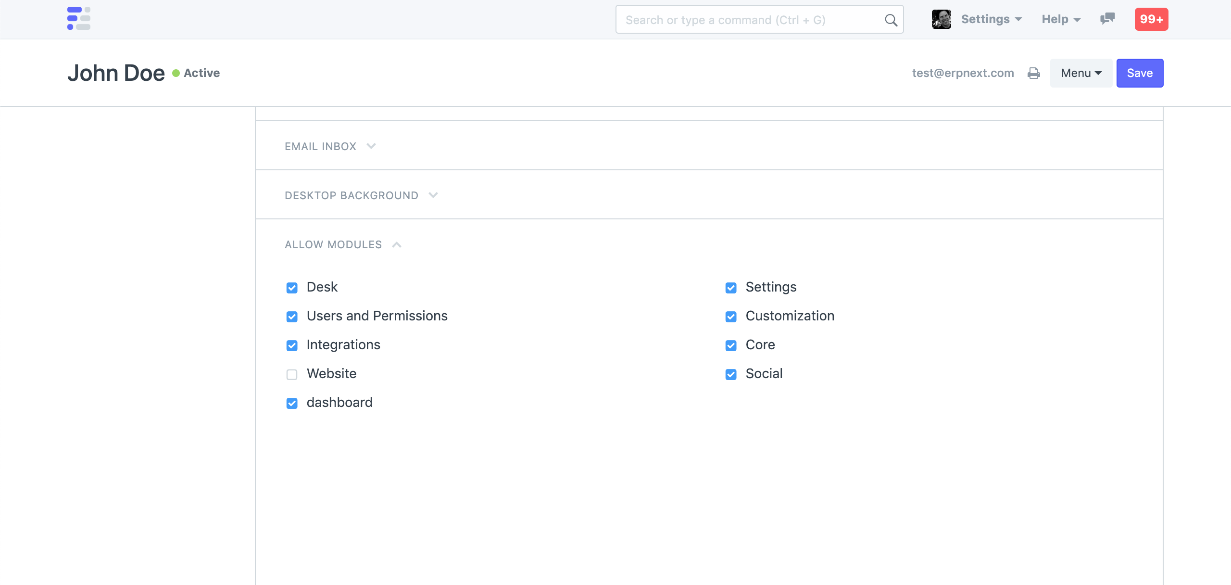Click the Save button
This screenshot has height=585, width=1231.
point(1140,73)
